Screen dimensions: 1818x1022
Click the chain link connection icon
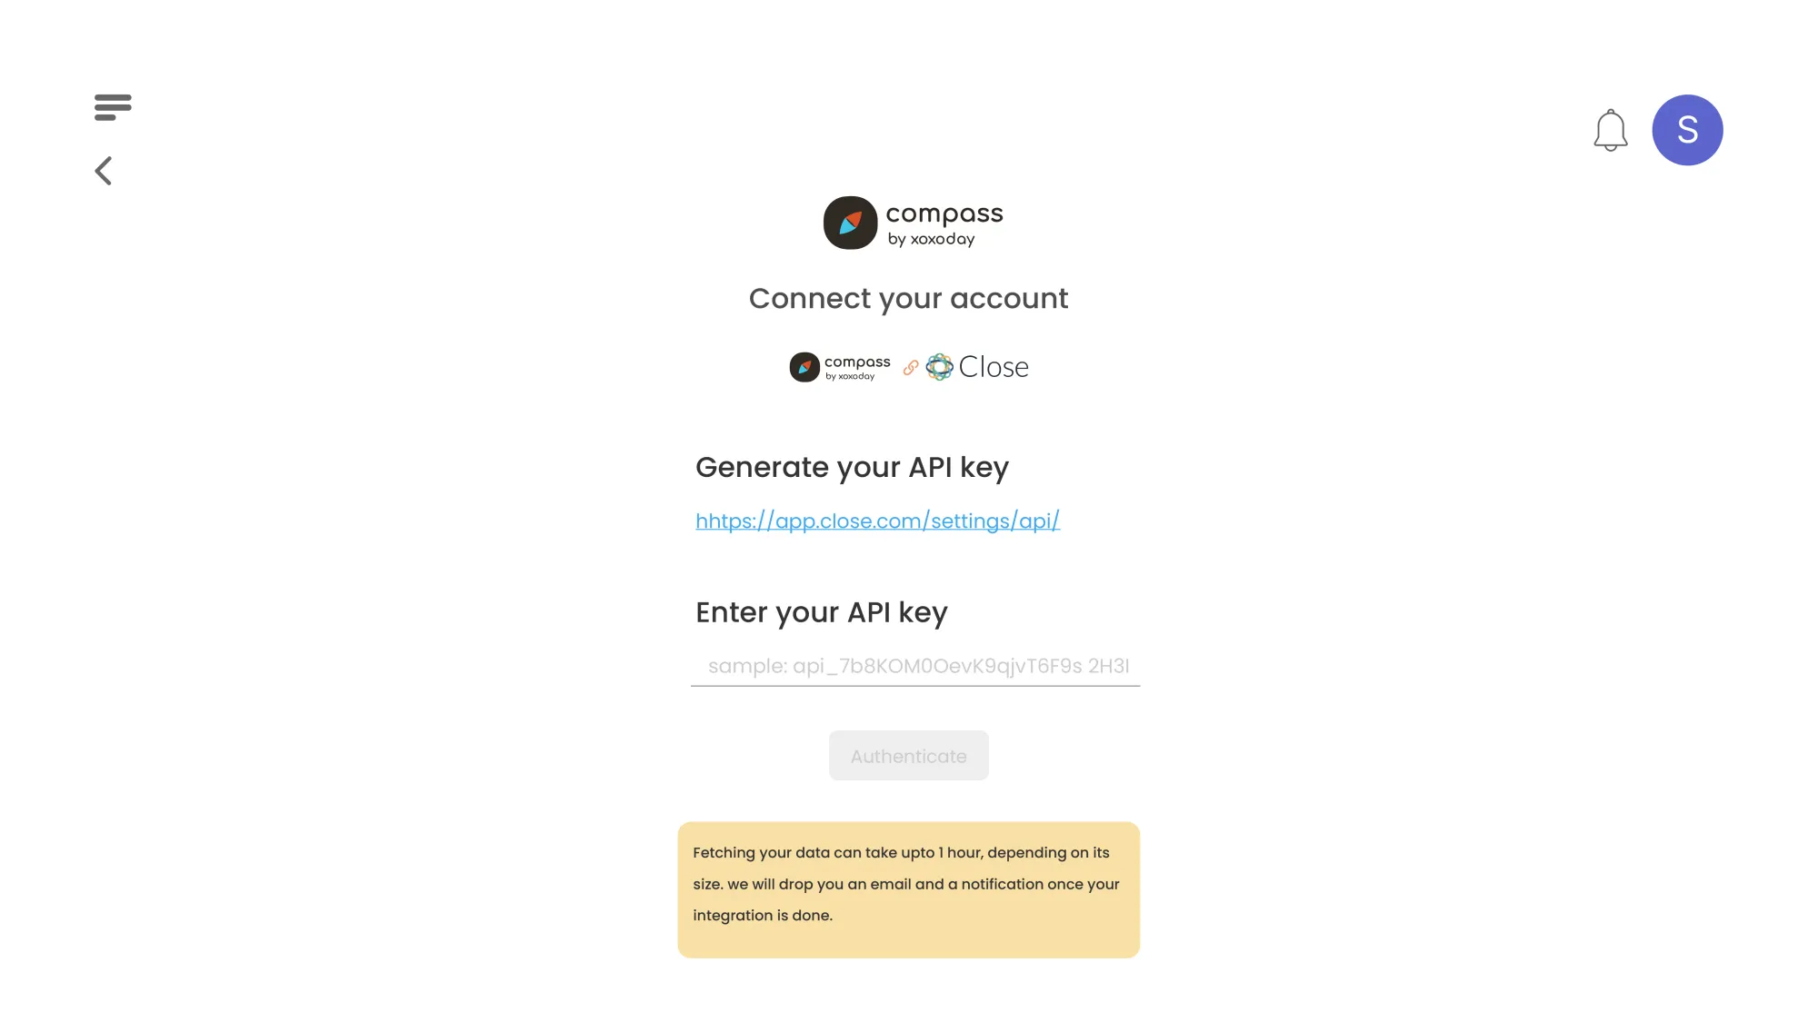[909, 367]
